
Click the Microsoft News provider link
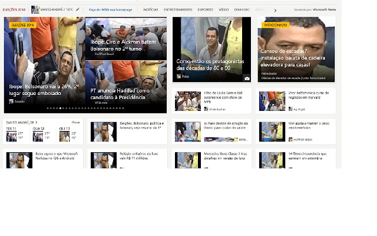(325, 9)
